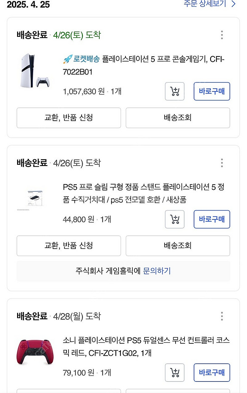Request 교환, 반품 신청 for PS5 stand
This screenshot has width=247, height=393.
[x=69, y=245]
